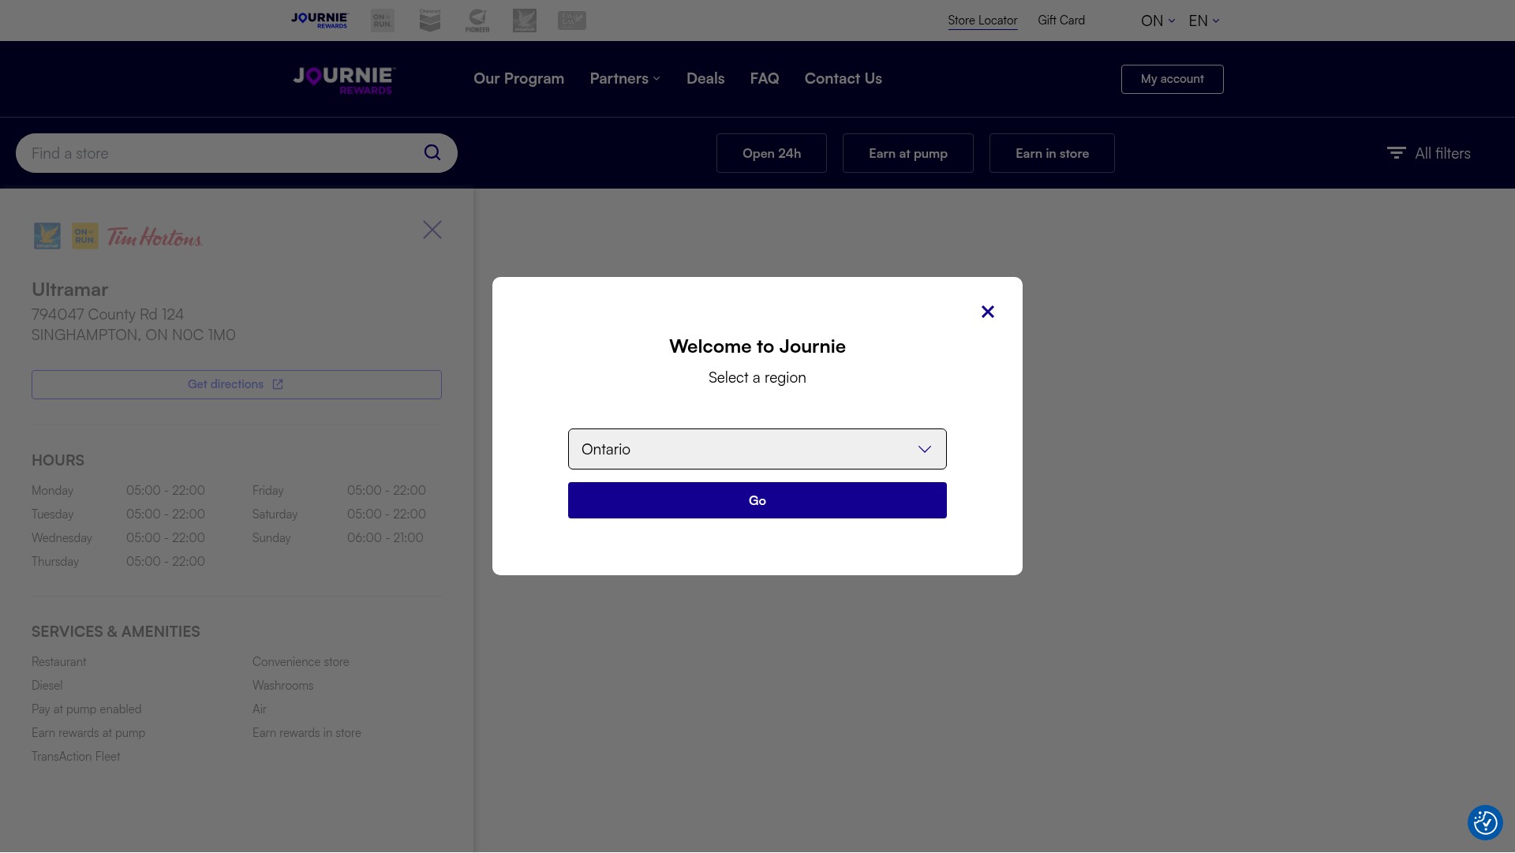
Task: Open the Ultramar logo in top strip
Action: (x=525, y=21)
